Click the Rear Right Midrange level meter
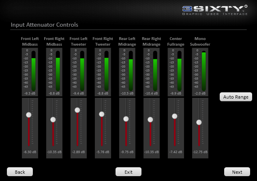 155,71
